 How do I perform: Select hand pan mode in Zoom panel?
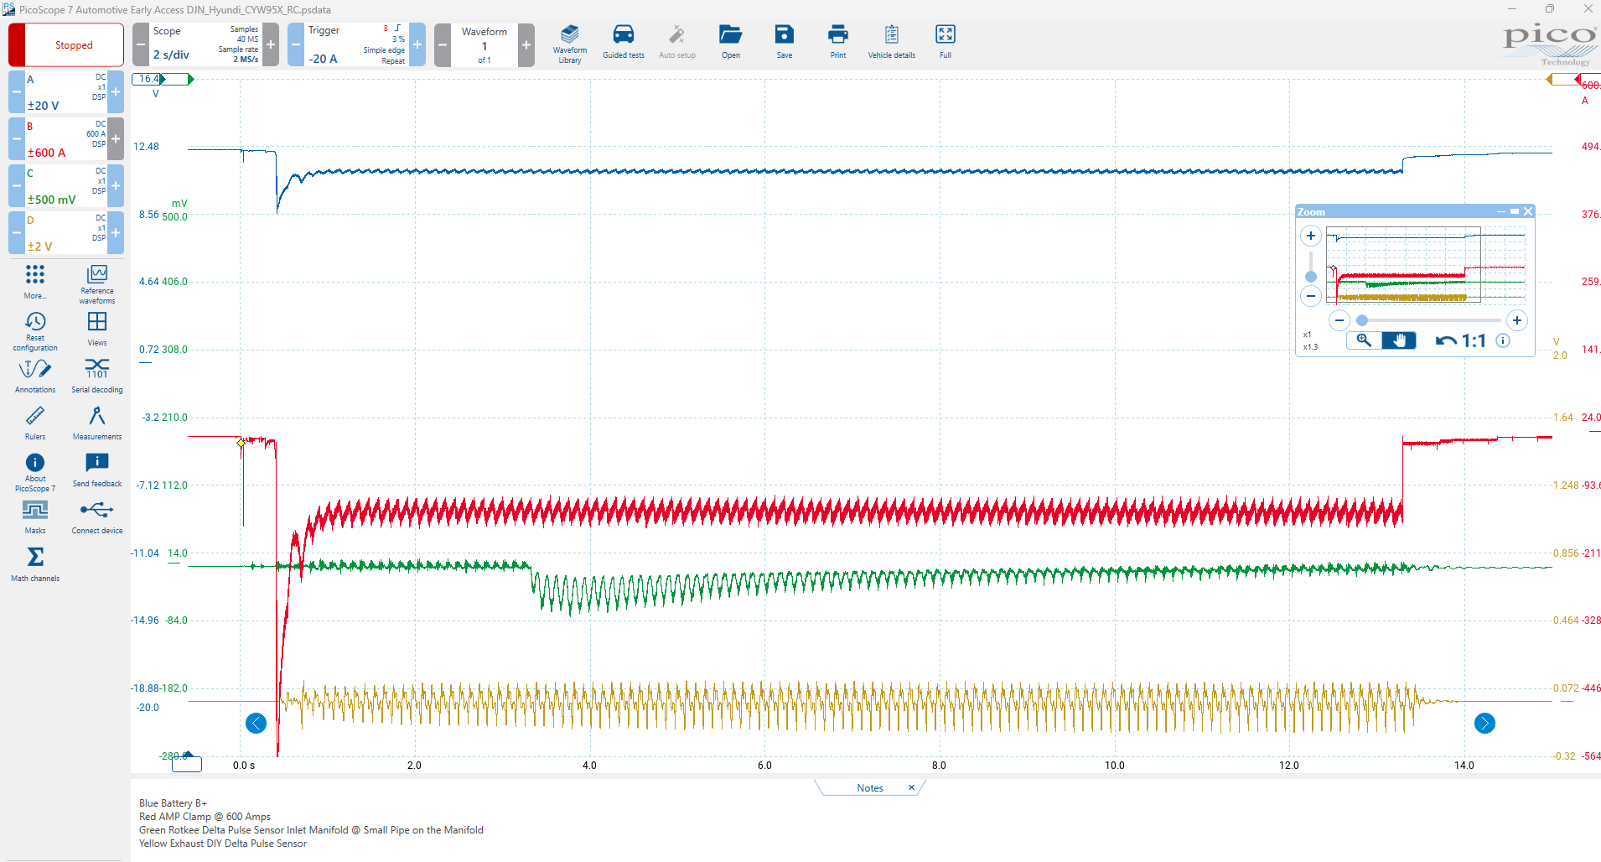pos(1399,340)
